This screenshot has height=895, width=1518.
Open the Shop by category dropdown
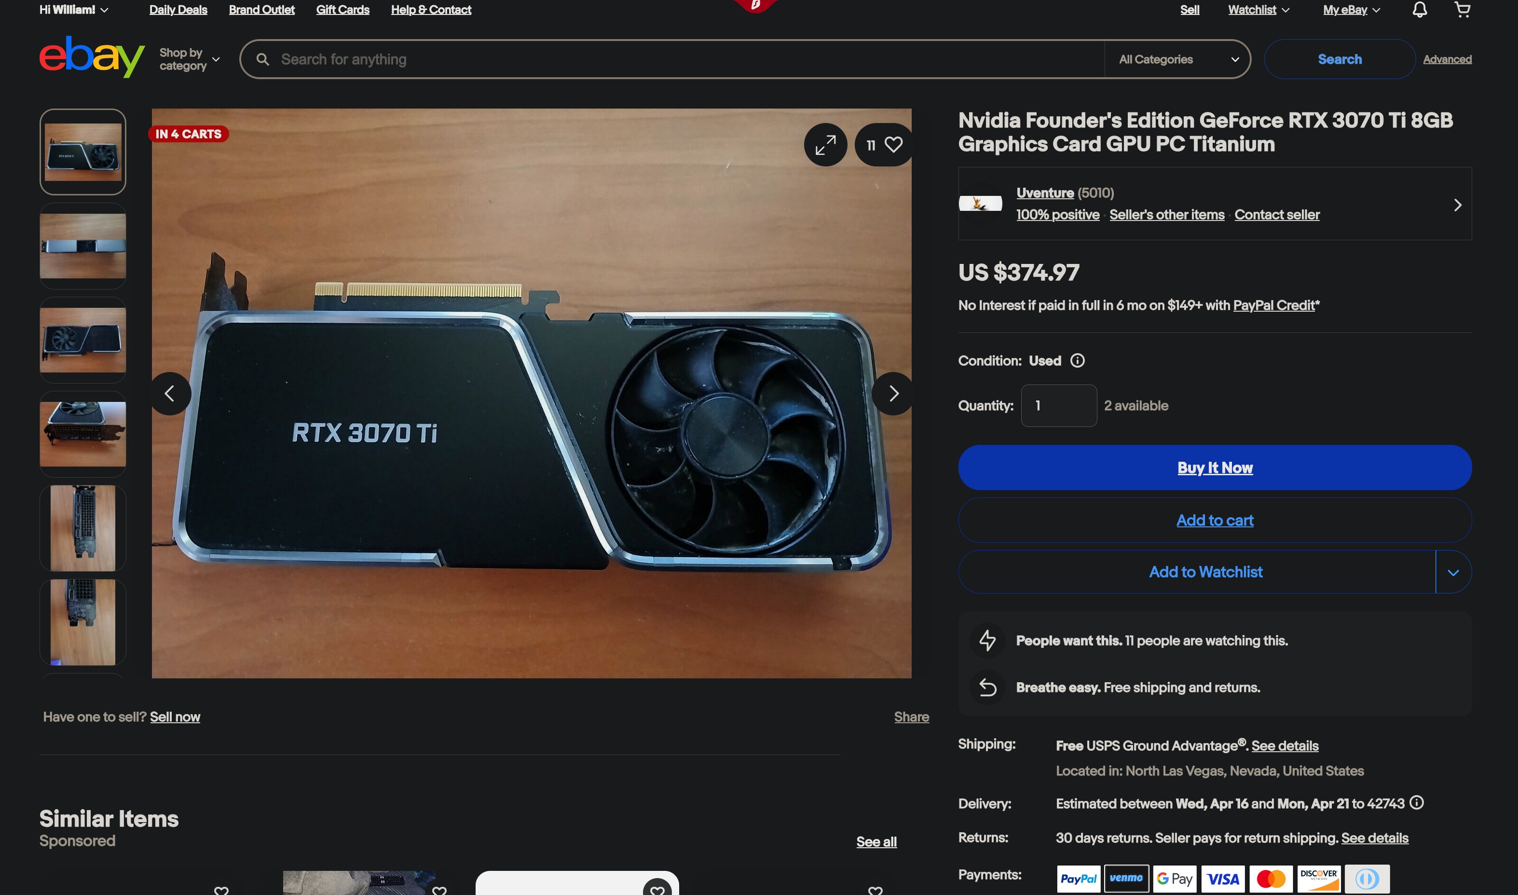[189, 59]
